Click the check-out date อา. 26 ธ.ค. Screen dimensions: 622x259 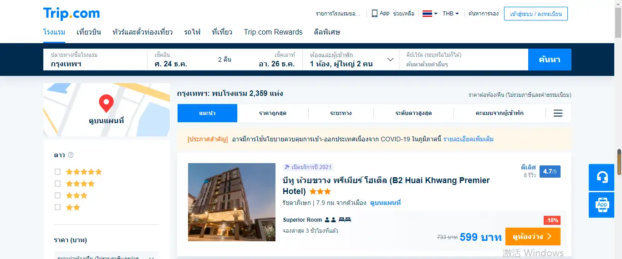(x=277, y=64)
